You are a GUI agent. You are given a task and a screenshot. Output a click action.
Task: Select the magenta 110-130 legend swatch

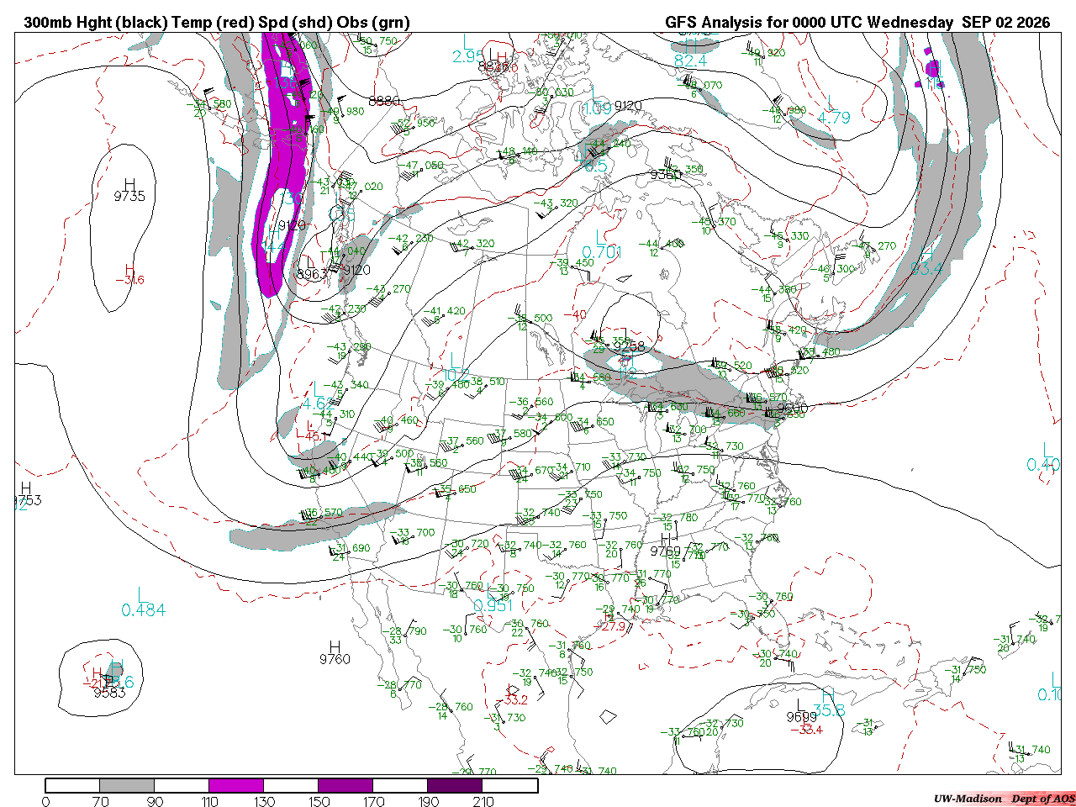pyautogui.click(x=236, y=785)
